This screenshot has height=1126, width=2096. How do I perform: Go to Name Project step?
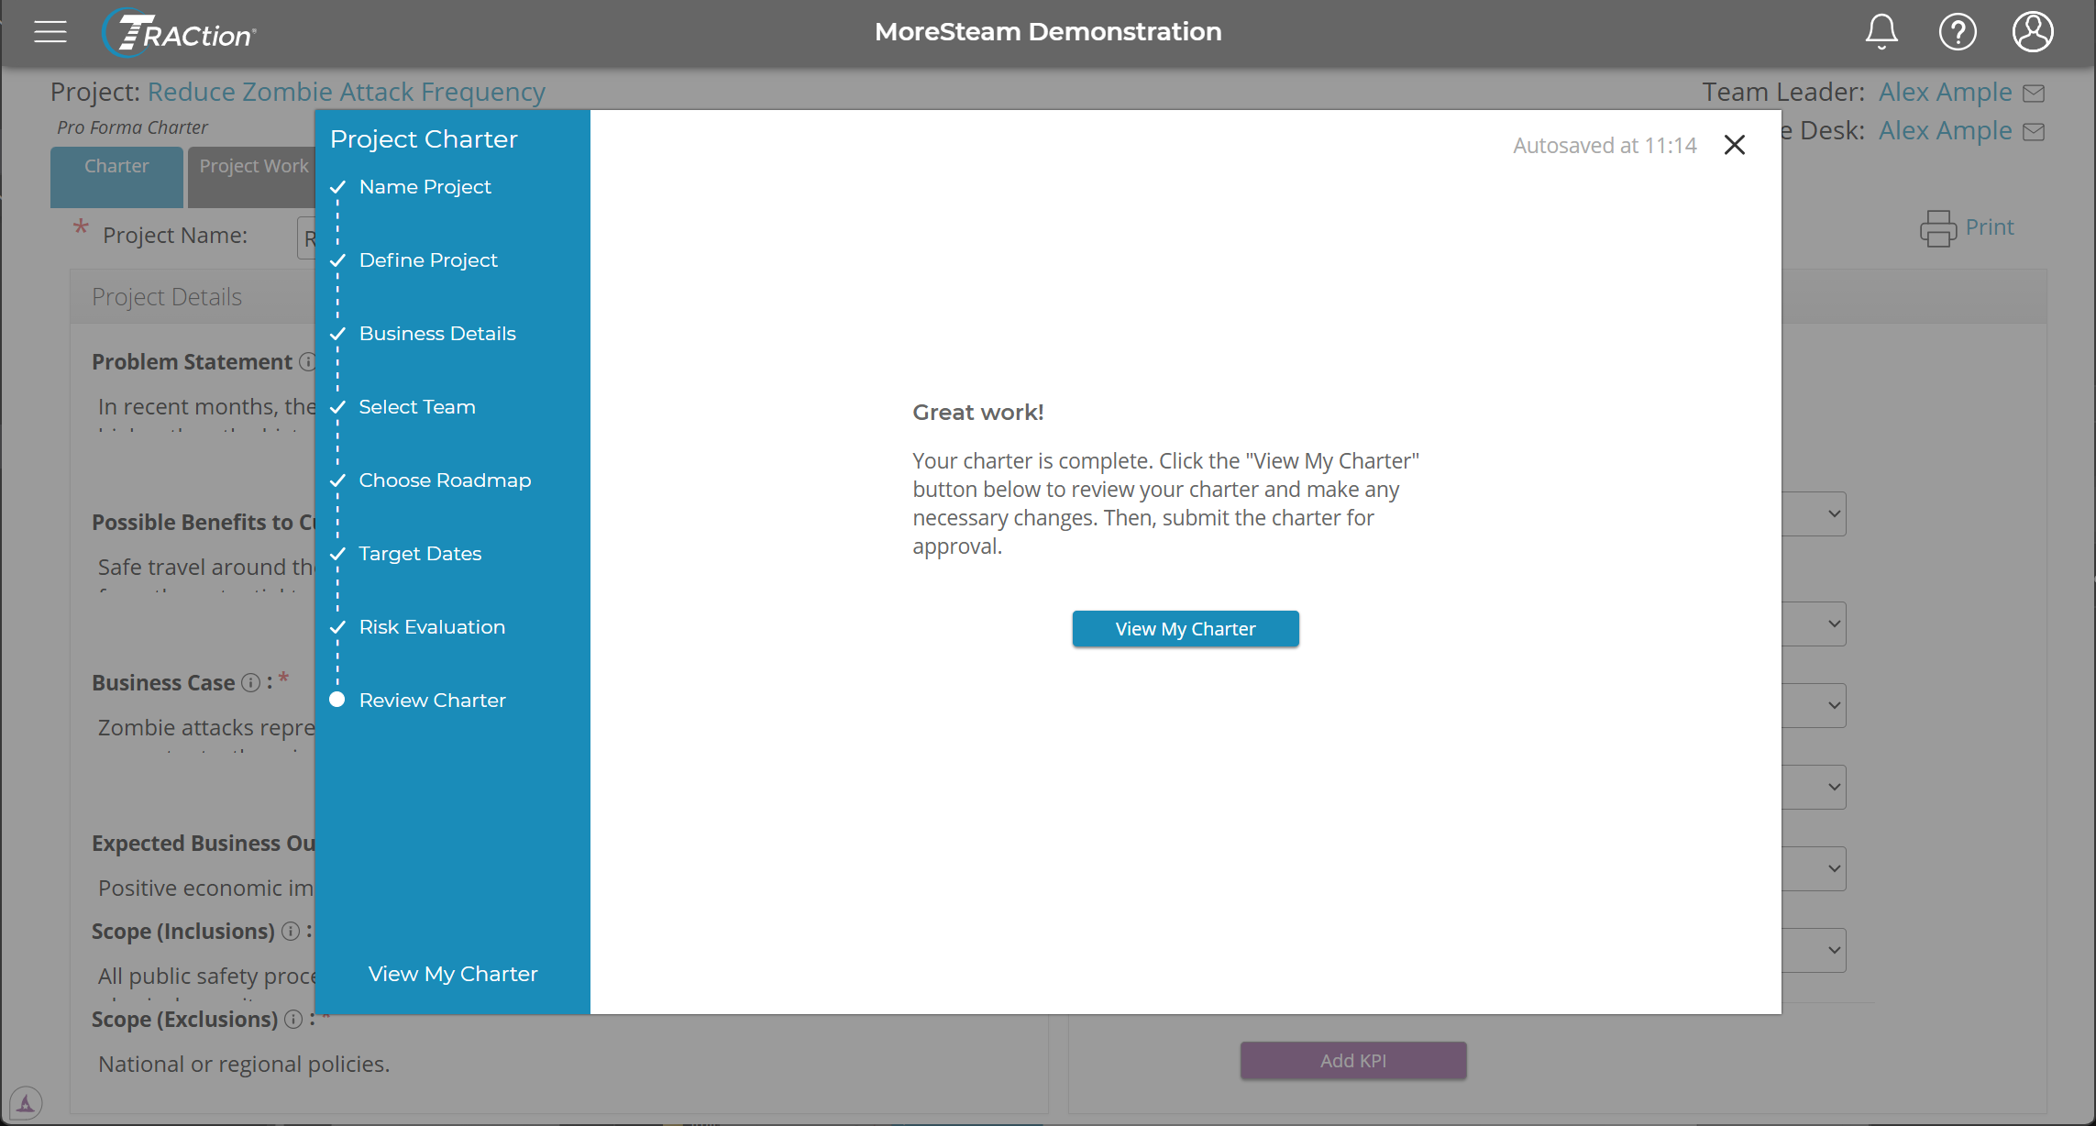click(425, 187)
